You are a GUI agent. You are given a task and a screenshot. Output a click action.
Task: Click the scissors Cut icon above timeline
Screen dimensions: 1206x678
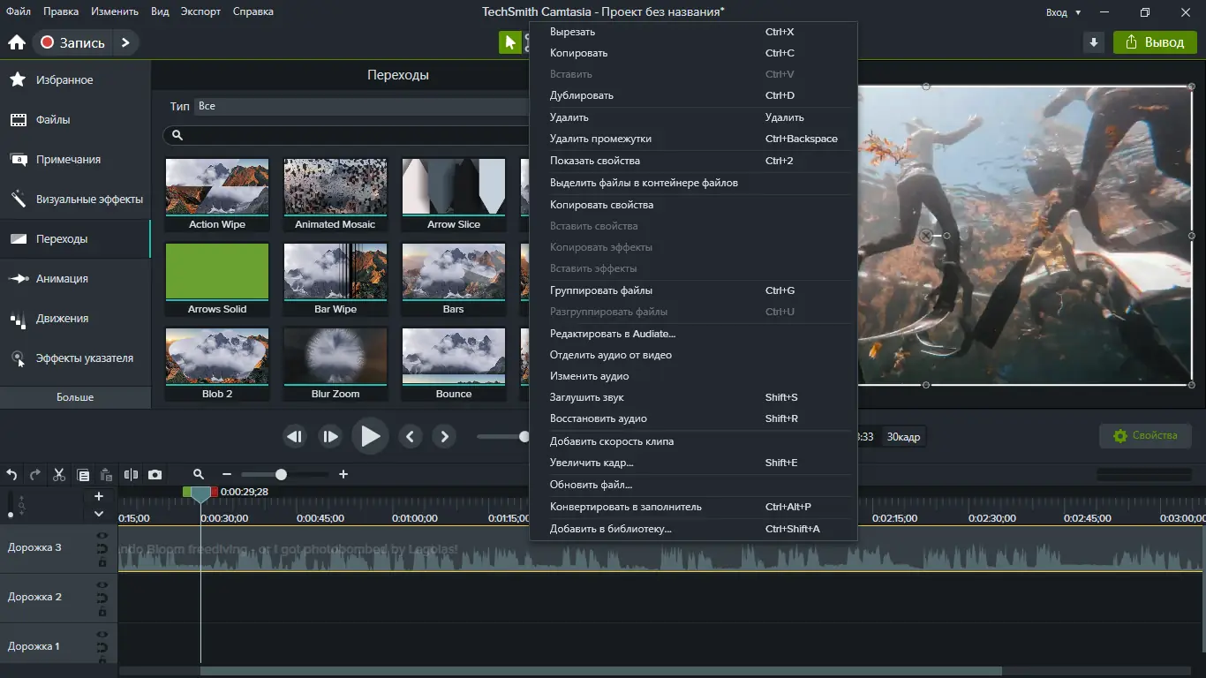pos(59,475)
